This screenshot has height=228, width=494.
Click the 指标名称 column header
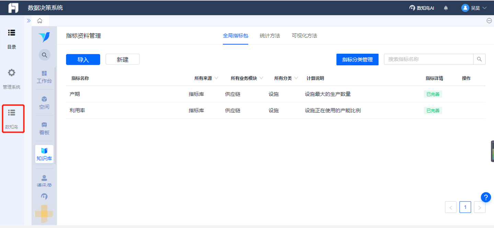click(80, 78)
